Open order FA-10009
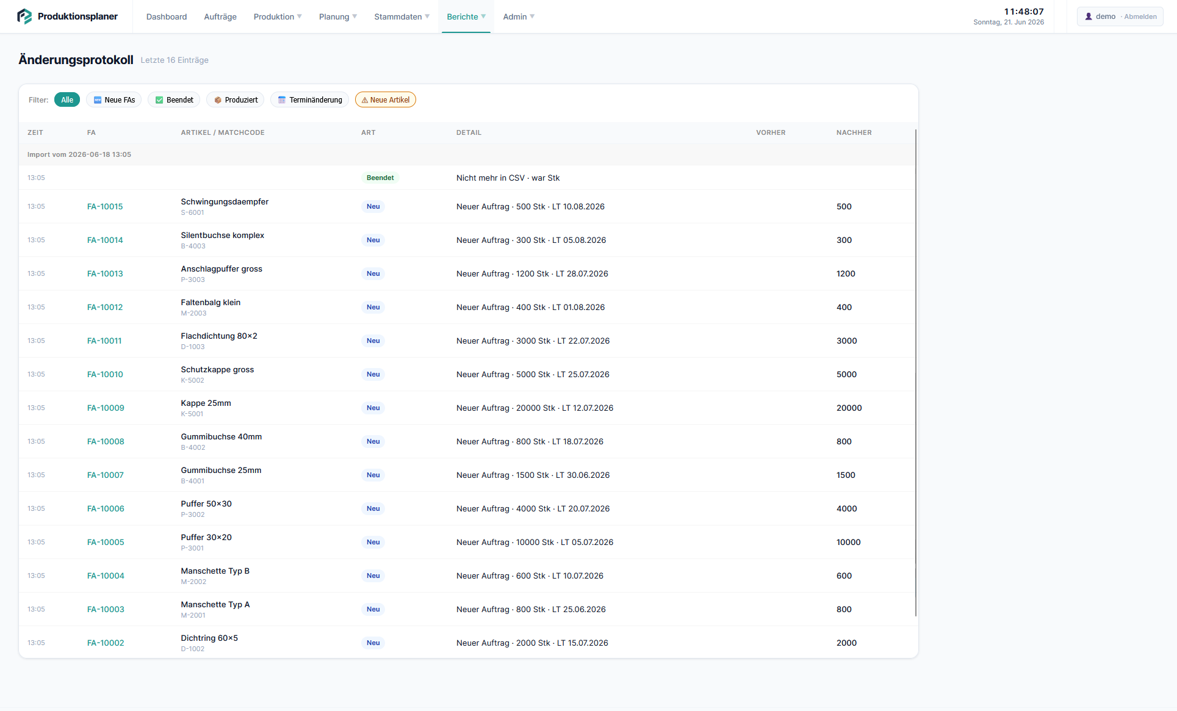Image resolution: width=1177 pixels, height=711 pixels. coord(106,408)
